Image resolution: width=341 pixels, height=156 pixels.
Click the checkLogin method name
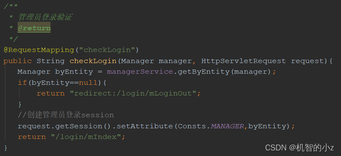[x=93, y=61]
